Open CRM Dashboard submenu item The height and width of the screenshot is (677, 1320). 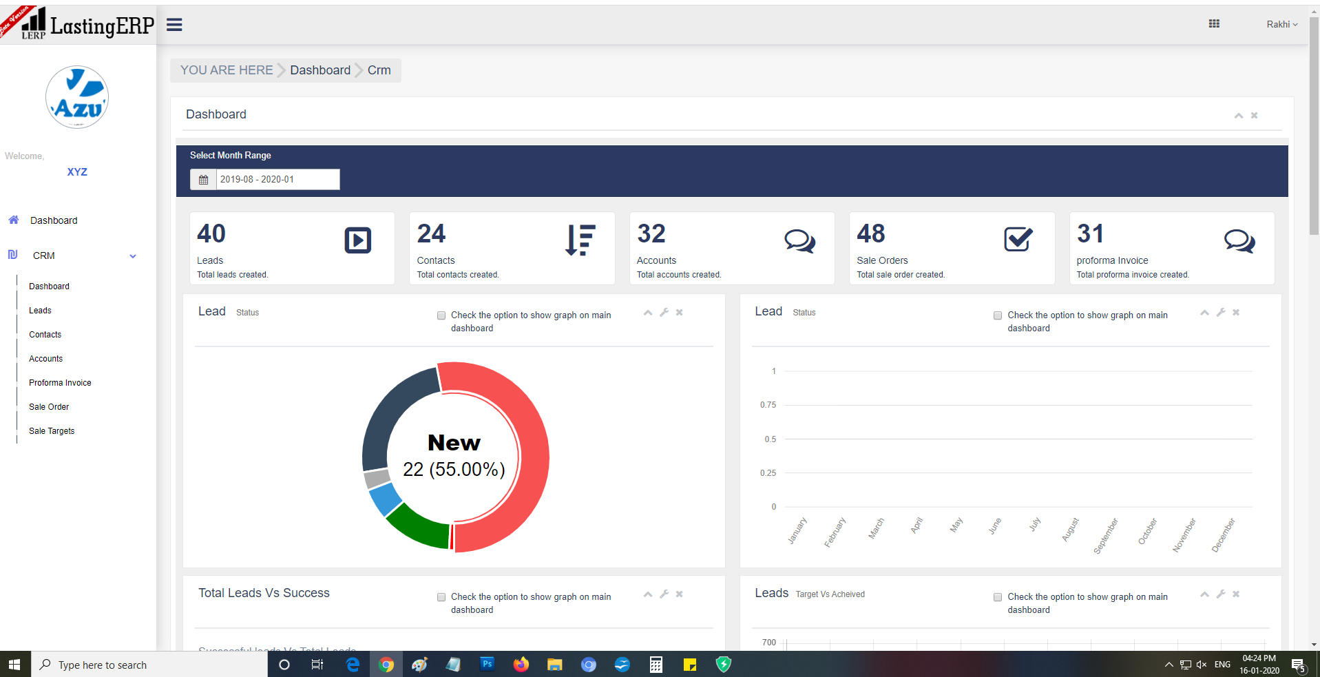[49, 287]
